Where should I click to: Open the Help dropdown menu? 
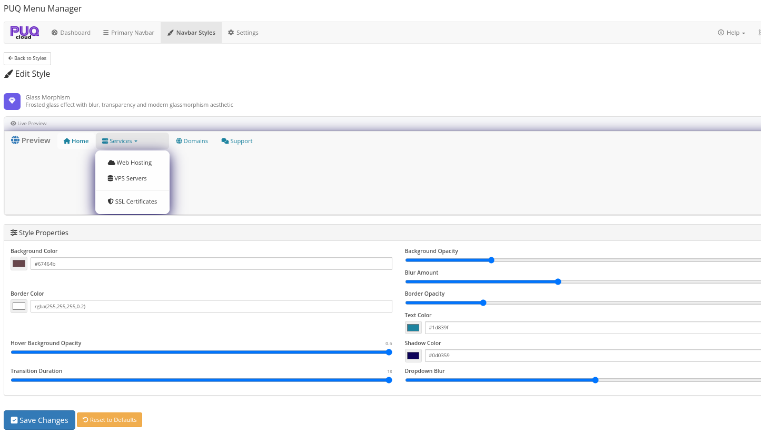[731, 32]
